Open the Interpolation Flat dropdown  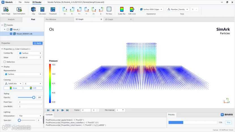(x=30, y=116)
